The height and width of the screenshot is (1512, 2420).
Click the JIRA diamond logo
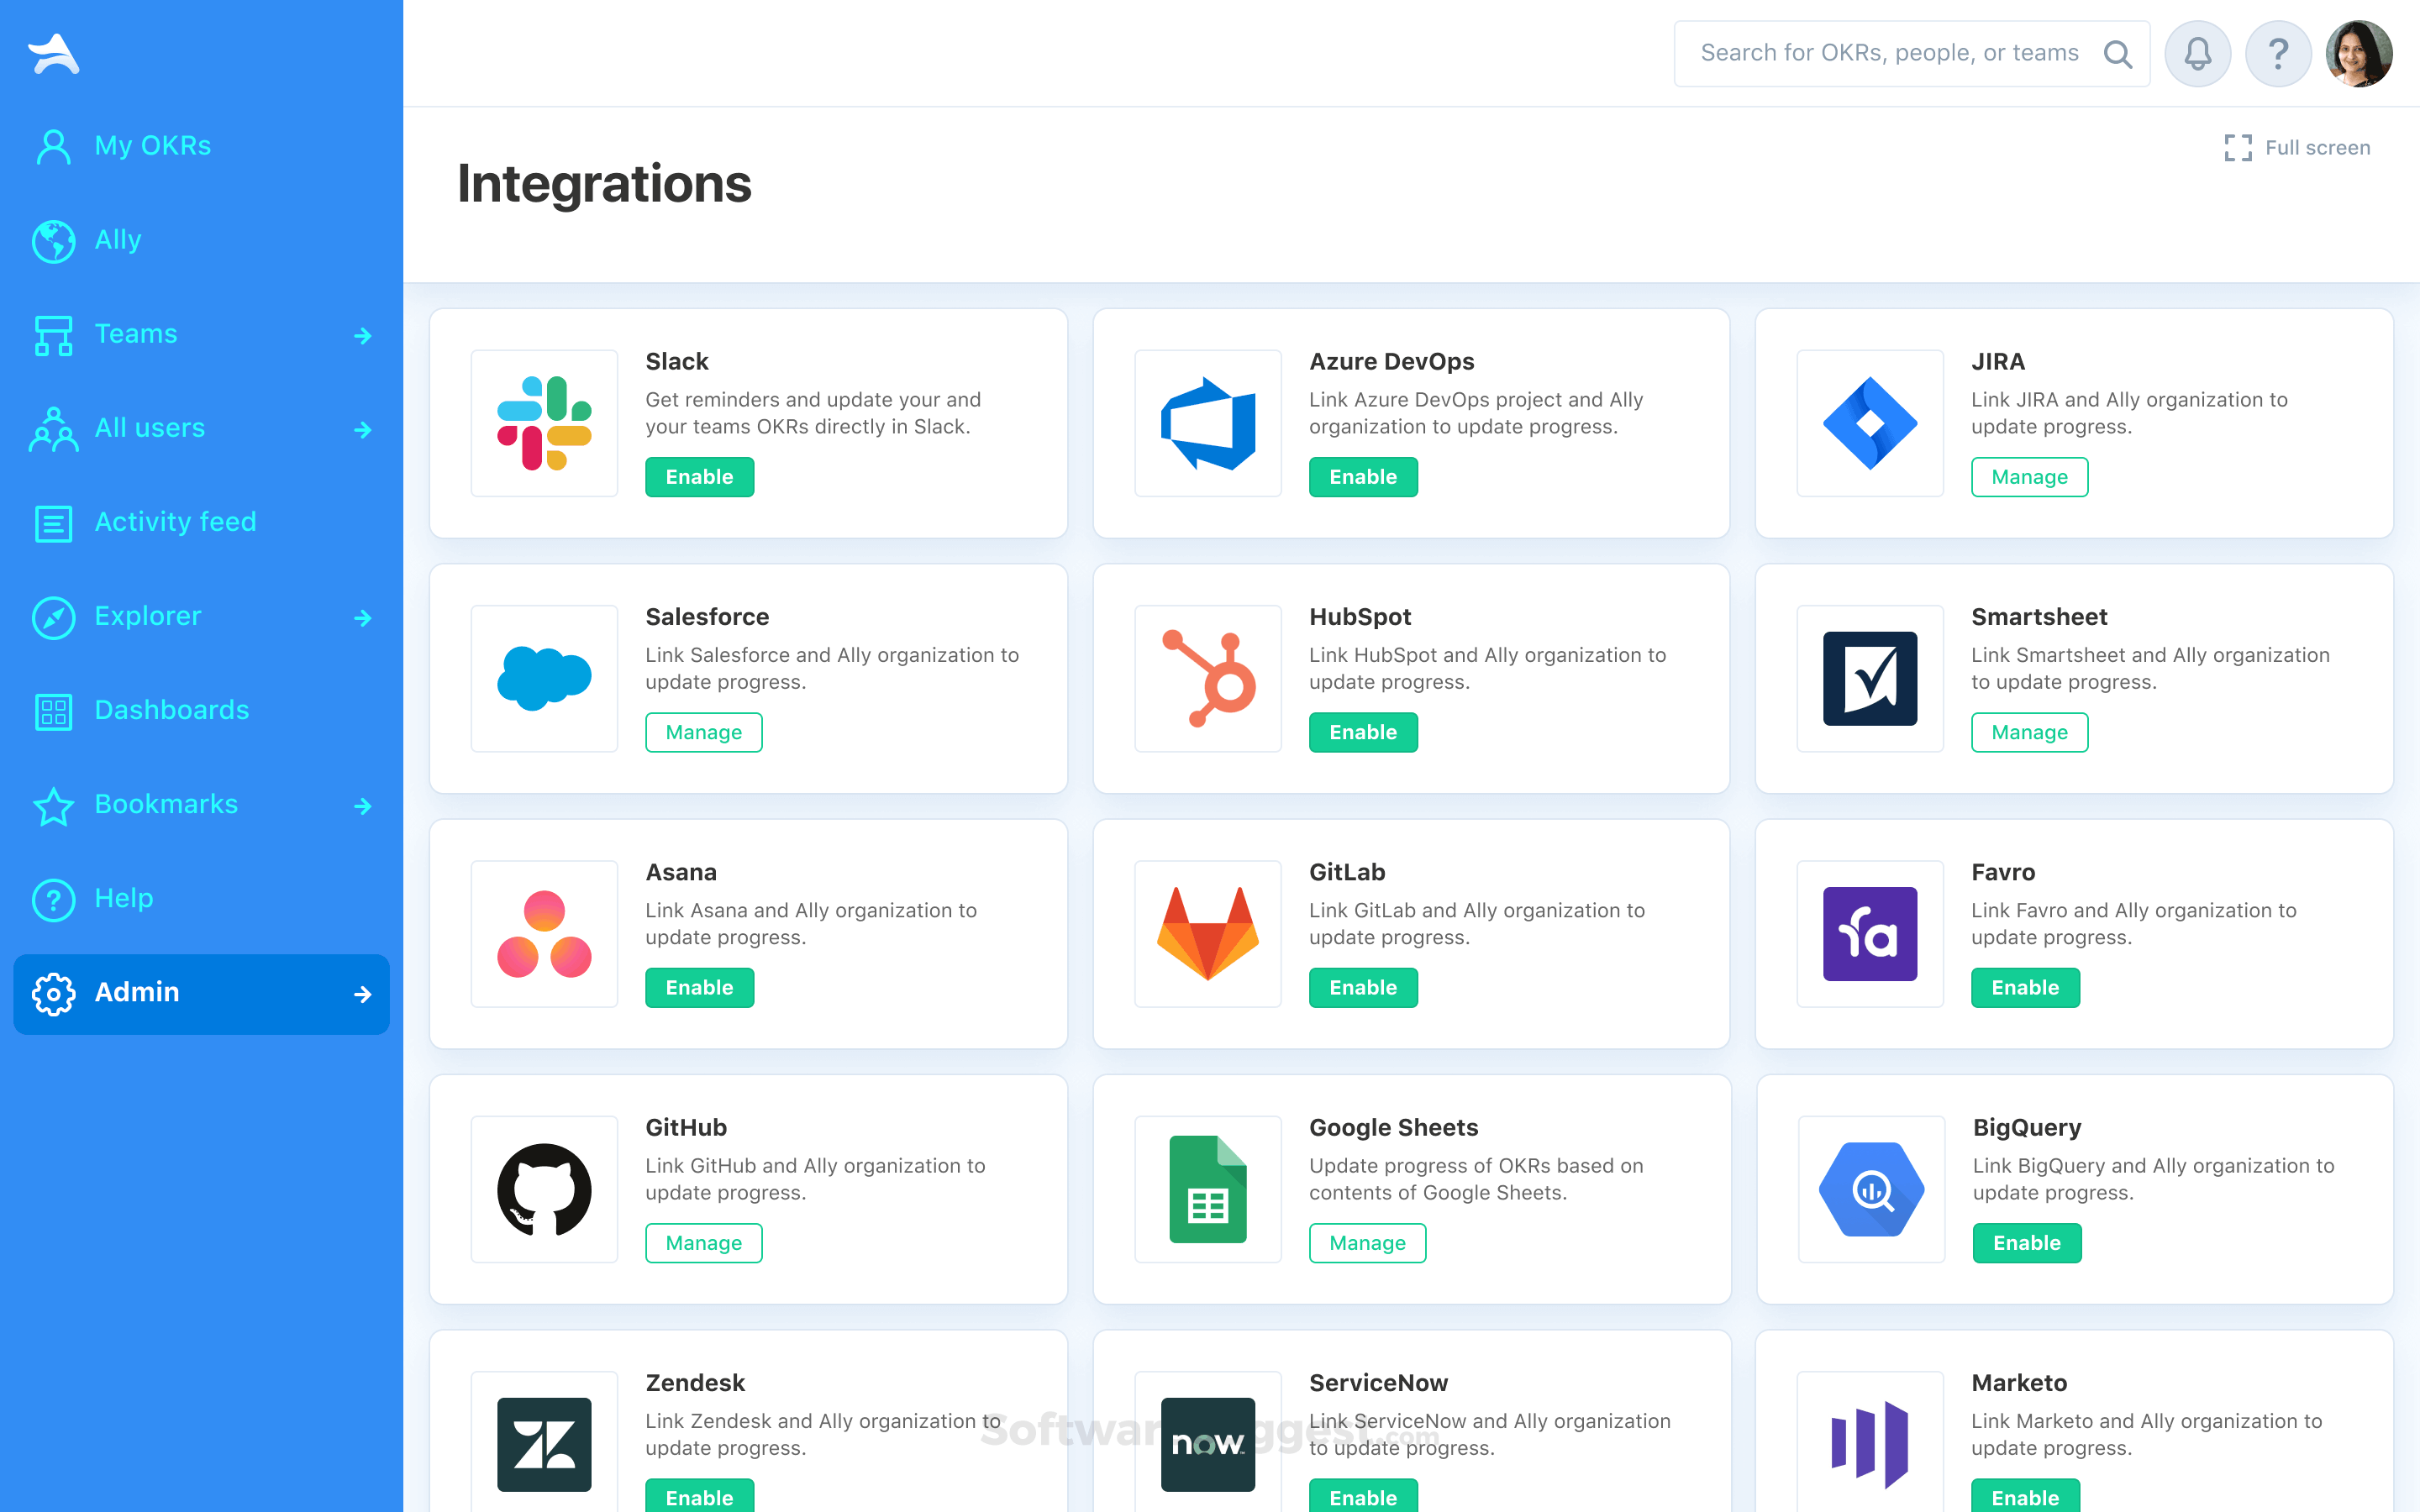click(1869, 423)
